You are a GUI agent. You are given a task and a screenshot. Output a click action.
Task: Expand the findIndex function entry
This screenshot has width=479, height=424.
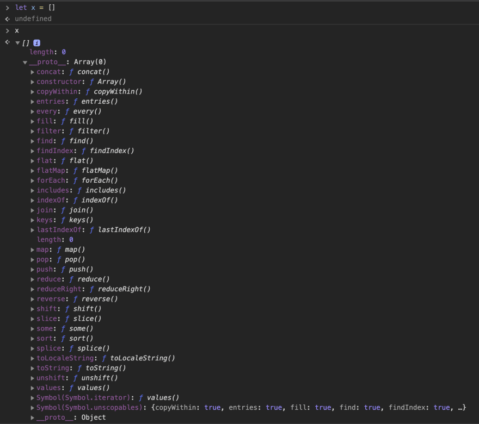tap(32, 151)
